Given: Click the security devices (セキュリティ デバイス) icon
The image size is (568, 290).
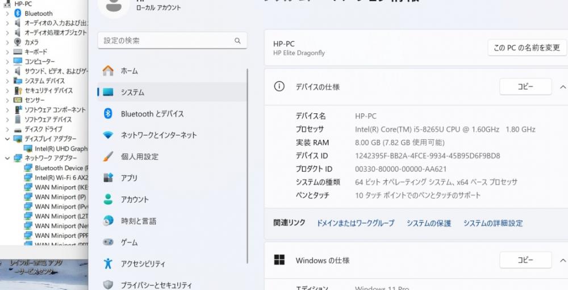Looking at the screenshot, I should (18, 91).
